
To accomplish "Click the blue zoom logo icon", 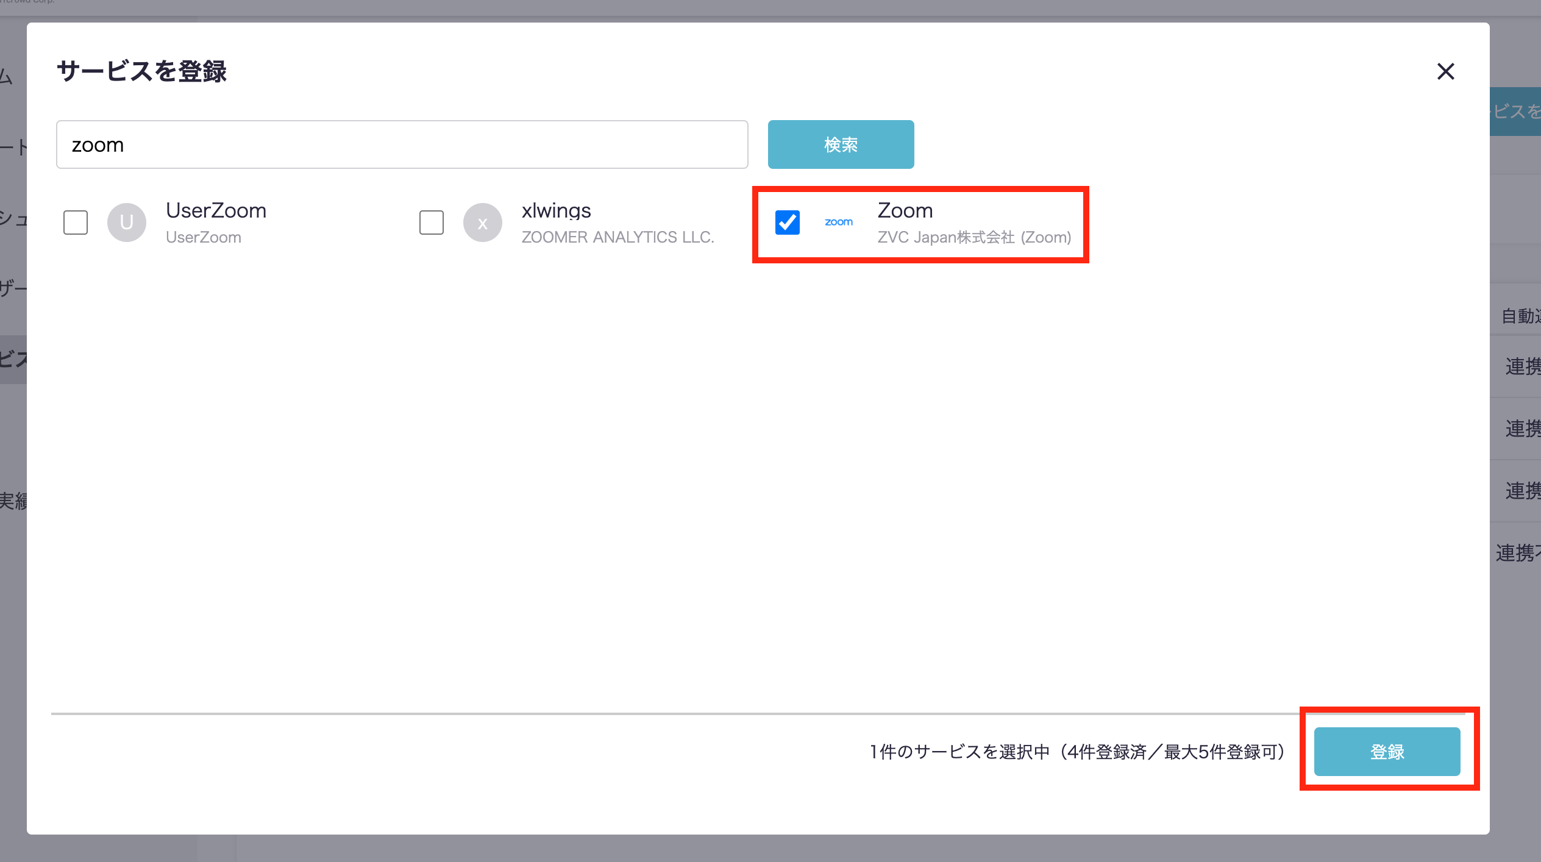I will coord(839,223).
